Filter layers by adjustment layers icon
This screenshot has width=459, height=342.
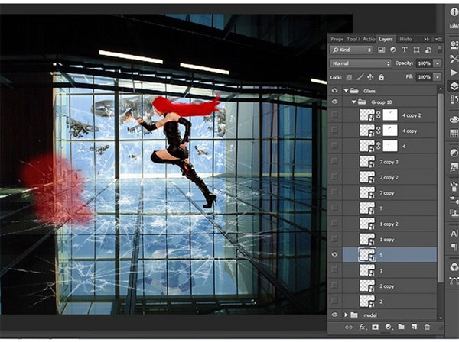393,50
